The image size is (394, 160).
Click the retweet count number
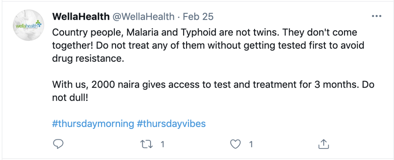pyautogui.click(x=162, y=145)
